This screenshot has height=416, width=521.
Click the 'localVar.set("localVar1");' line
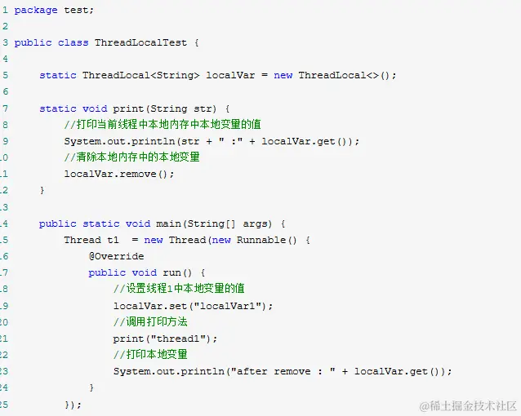[x=193, y=306]
